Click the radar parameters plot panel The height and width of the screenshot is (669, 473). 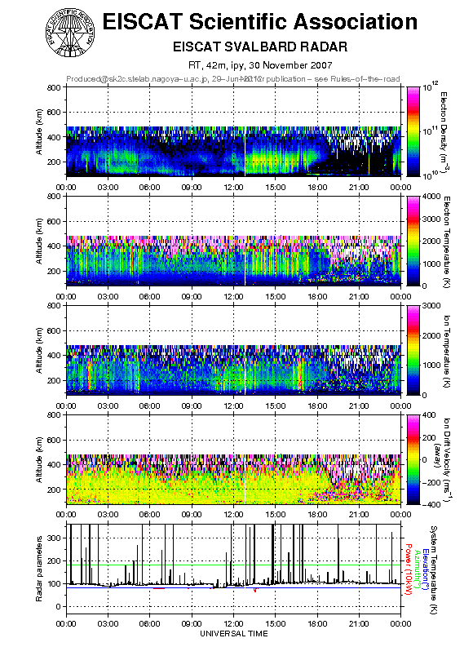[233, 569]
